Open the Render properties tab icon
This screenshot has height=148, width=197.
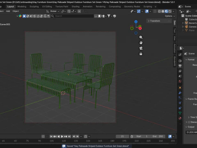tap(180, 61)
